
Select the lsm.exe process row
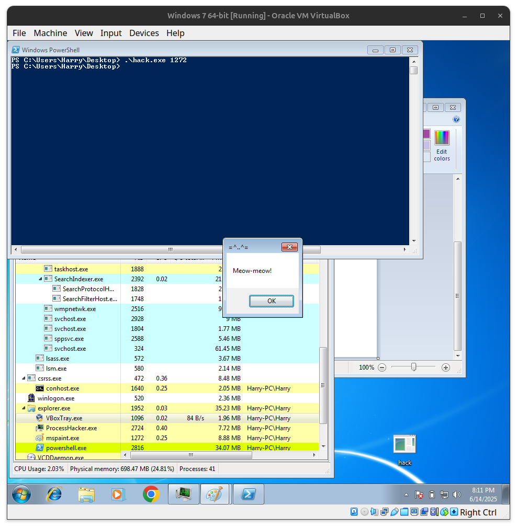[167, 369]
